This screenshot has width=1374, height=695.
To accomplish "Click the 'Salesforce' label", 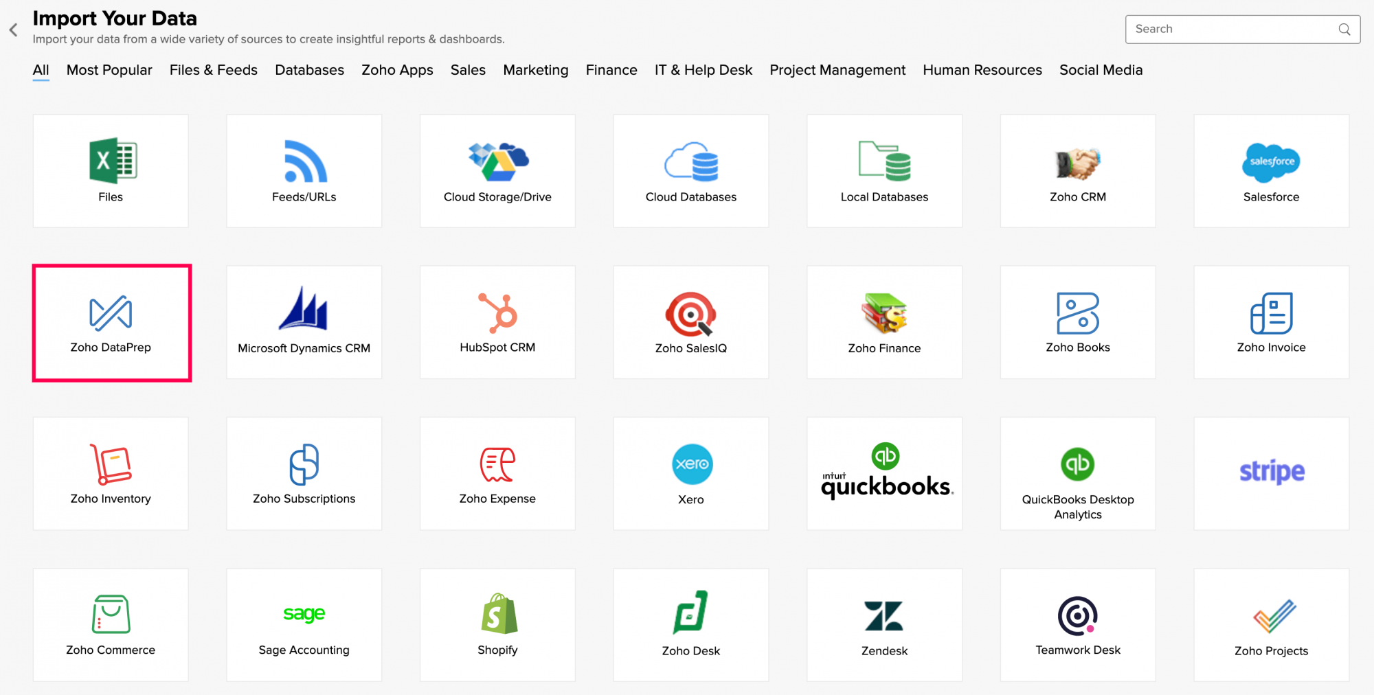I will click(1272, 197).
